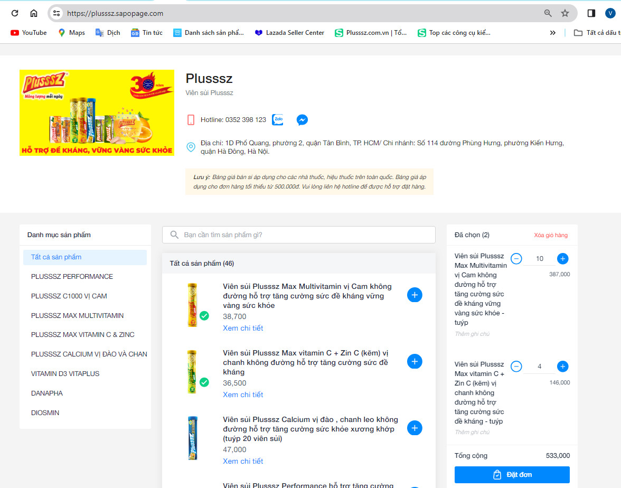This screenshot has height=488, width=621.
Task: Add Plusssz Max vitamin C + Zin C with plus
Action: (415, 361)
